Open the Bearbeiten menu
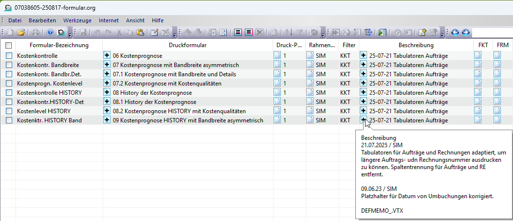Screen dimensions: 513x221 coord(42,20)
